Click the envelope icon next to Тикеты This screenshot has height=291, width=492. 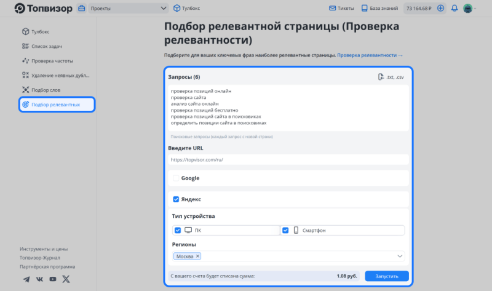pos(332,8)
